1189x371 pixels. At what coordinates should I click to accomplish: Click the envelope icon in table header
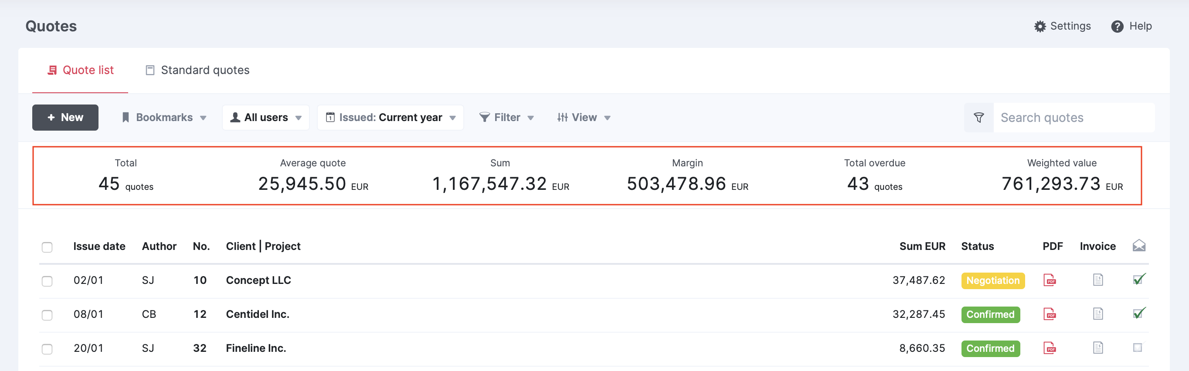pyautogui.click(x=1139, y=246)
